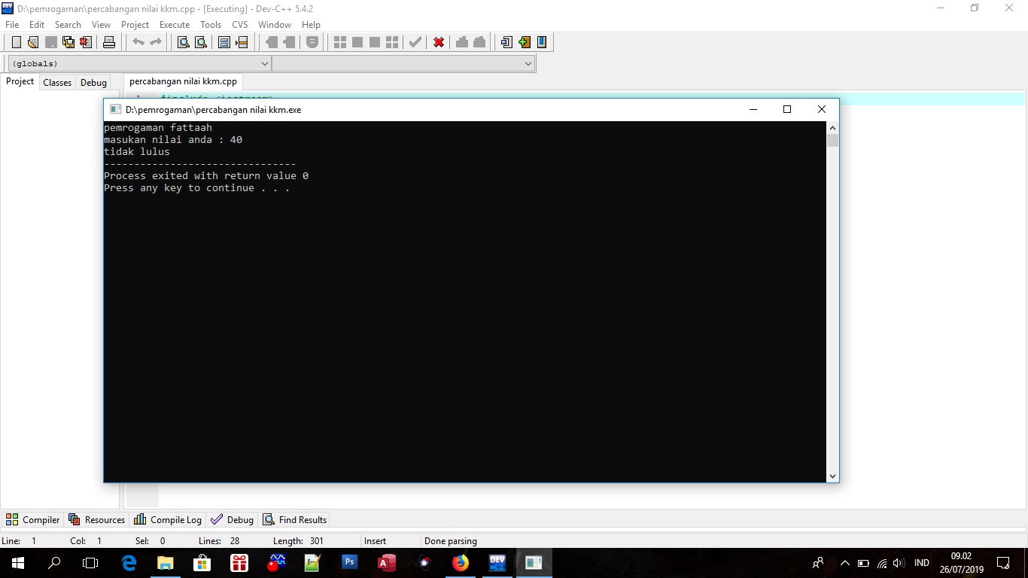Show hidden system tray icons
The image size is (1028, 578).
pos(845,563)
